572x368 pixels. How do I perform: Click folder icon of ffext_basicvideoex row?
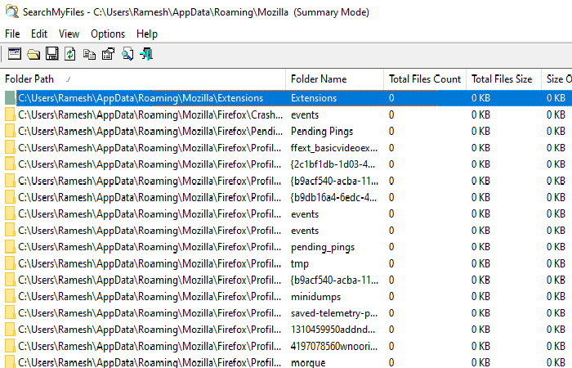[x=10, y=148]
